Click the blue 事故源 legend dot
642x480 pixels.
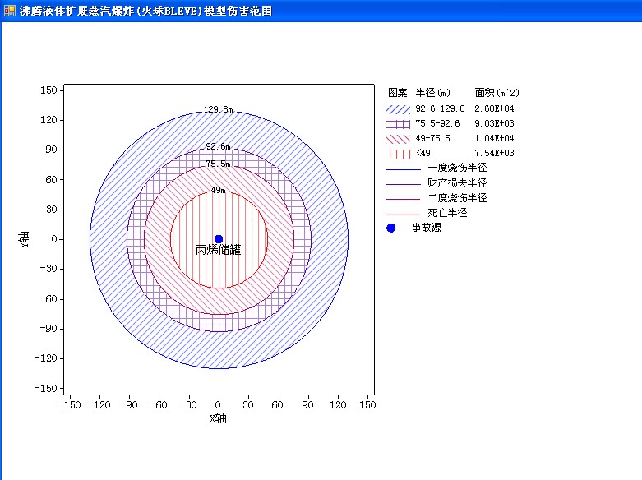point(391,228)
